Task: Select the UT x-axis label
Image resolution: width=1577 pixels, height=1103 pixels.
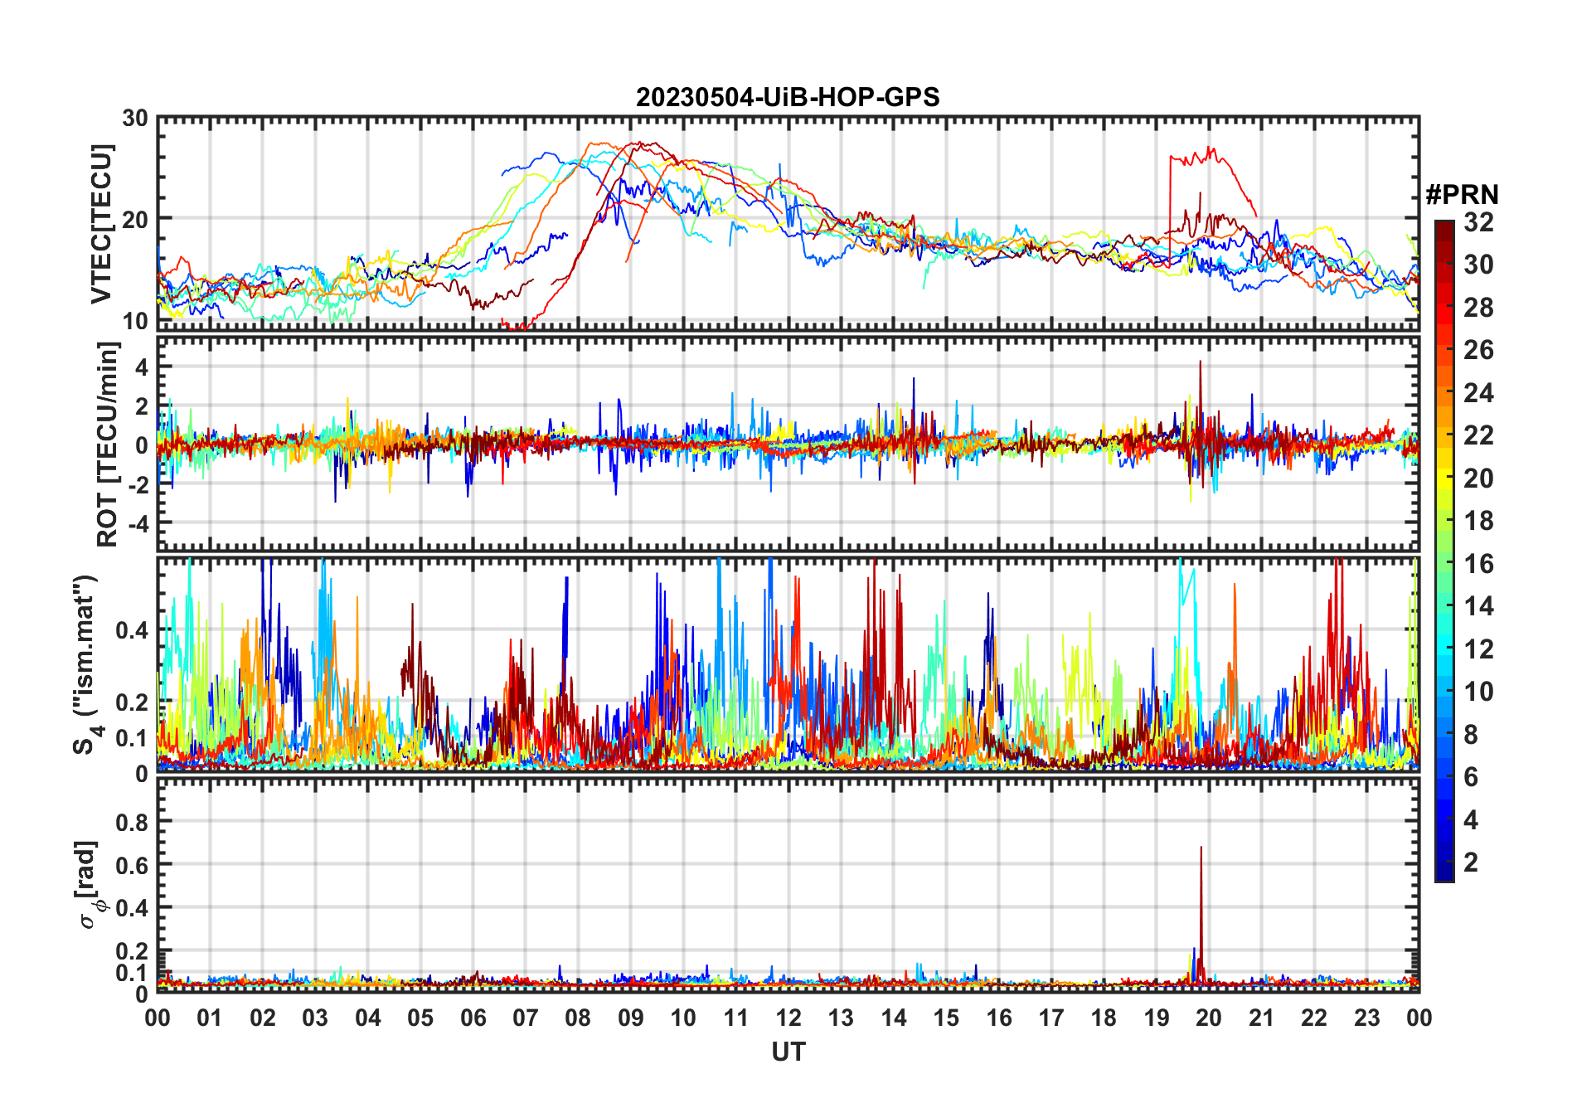Action: coord(788,1052)
